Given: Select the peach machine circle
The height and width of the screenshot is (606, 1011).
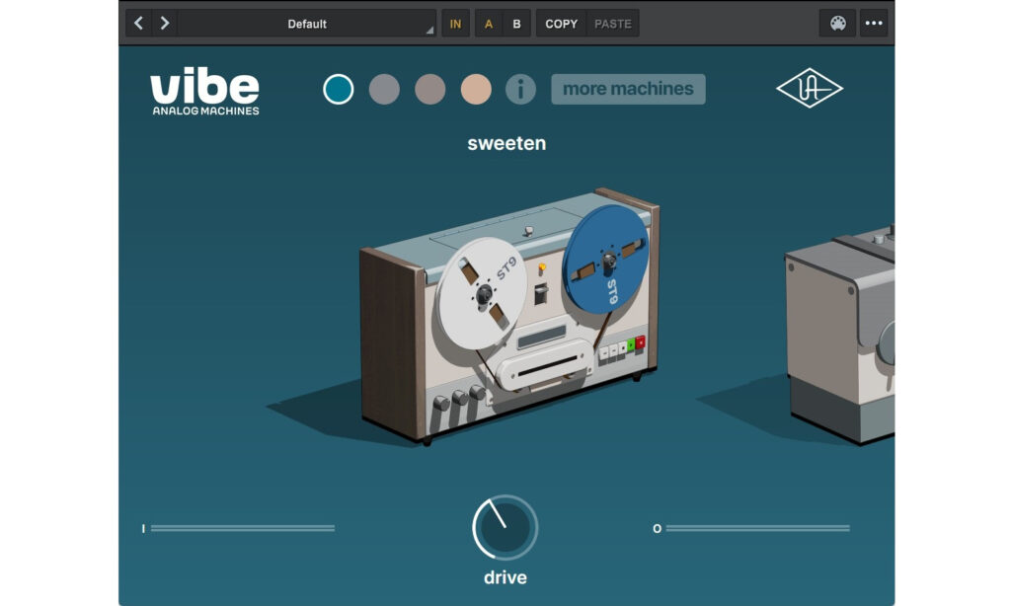Looking at the screenshot, I should tap(476, 90).
